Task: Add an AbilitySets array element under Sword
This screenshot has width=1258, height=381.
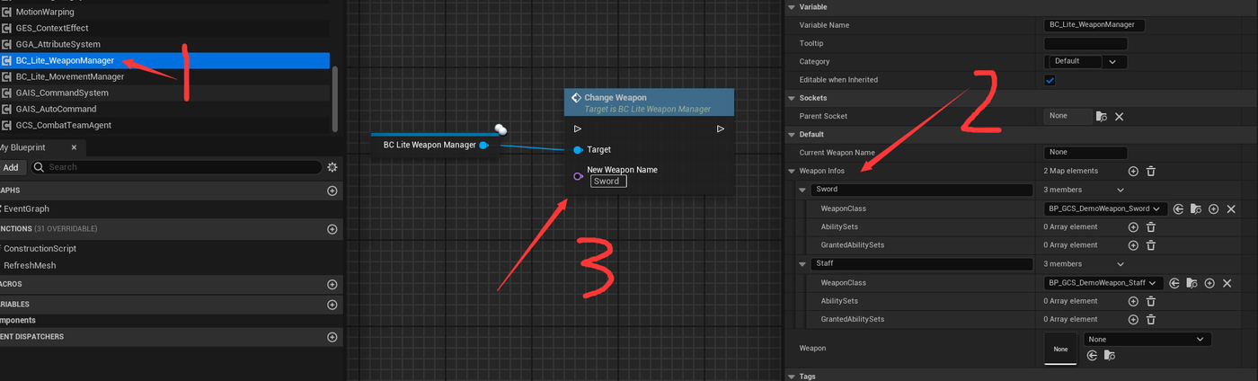Action: 1133,227
